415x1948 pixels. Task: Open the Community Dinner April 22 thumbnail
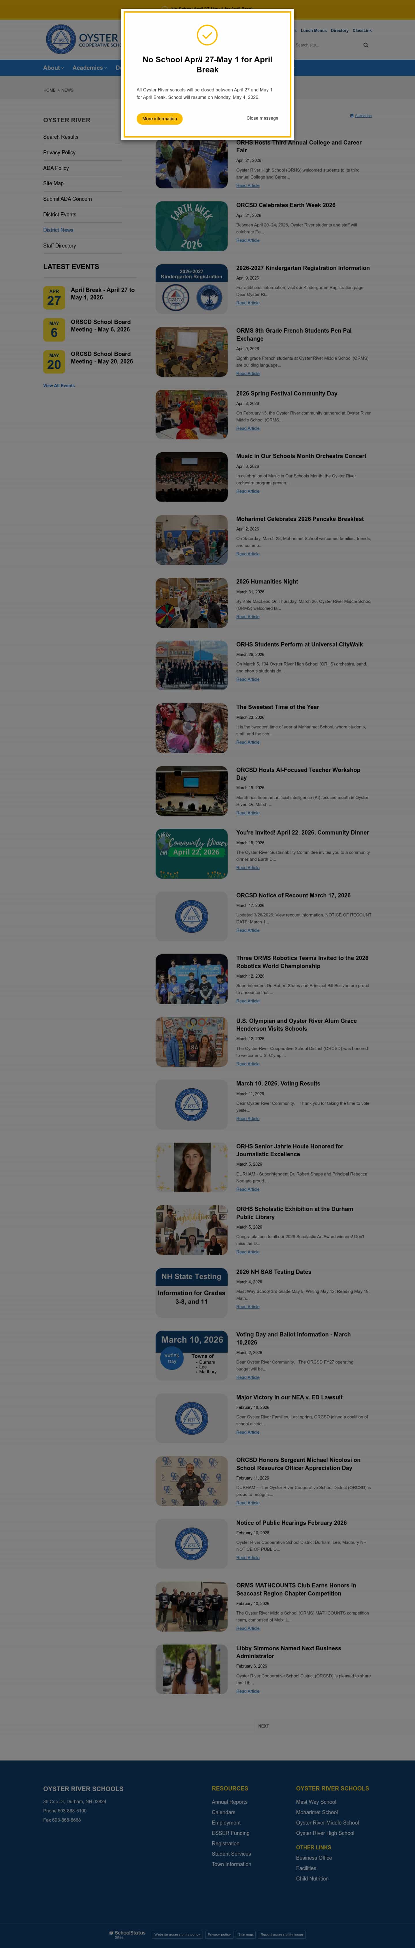[191, 854]
